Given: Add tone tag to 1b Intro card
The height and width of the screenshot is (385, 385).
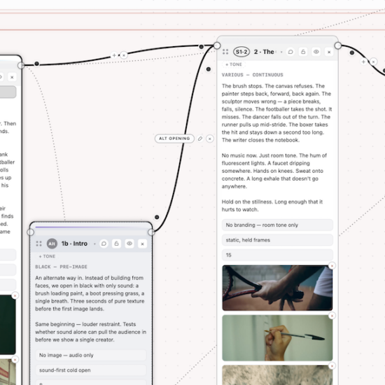Looking at the screenshot, I should pos(47,256).
